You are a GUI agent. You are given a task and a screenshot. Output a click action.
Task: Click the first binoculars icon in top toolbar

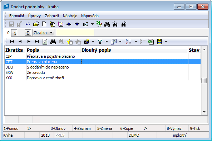[107, 24]
